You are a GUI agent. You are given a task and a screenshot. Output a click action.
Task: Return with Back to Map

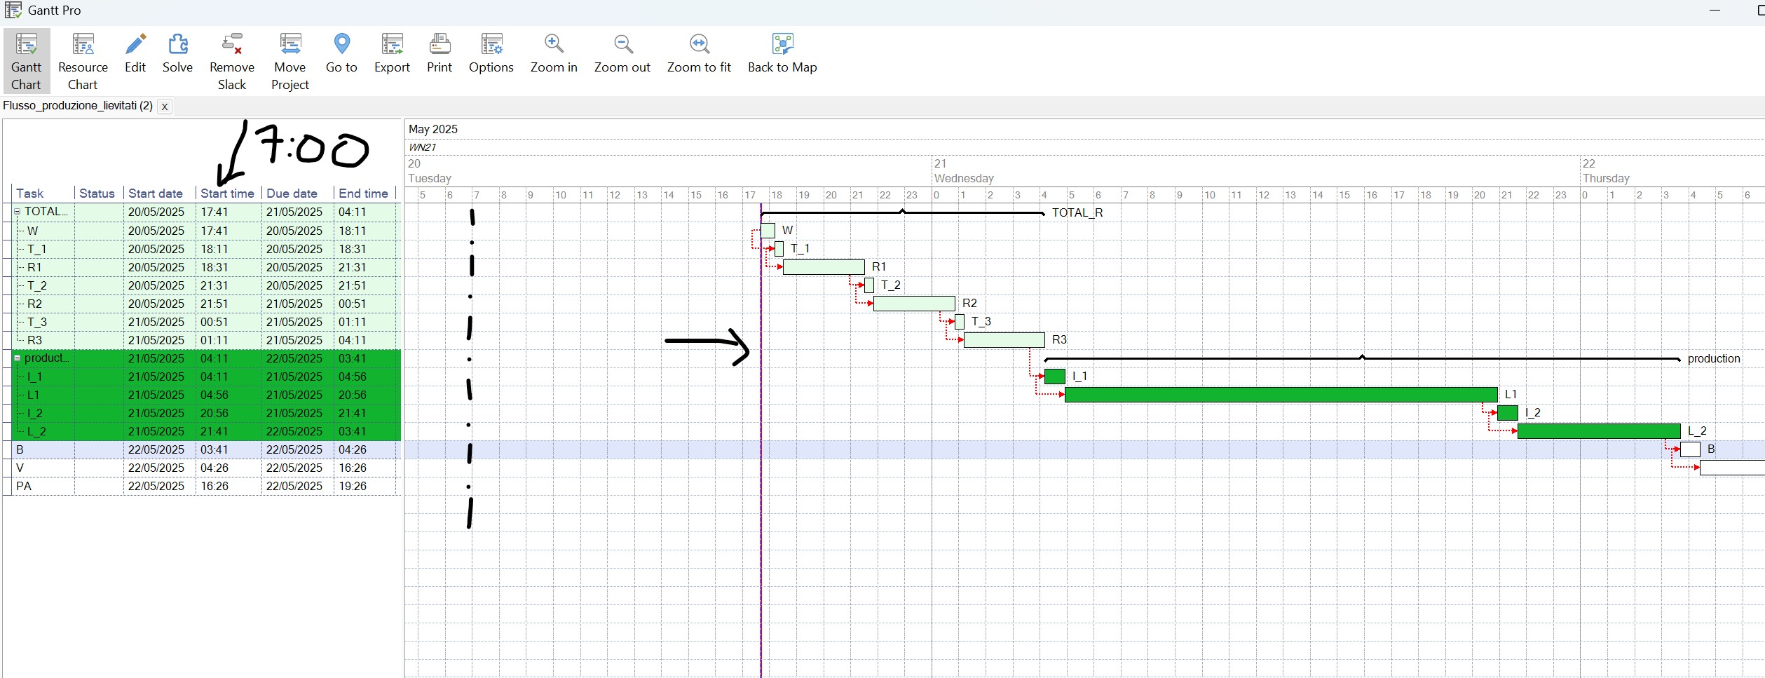tap(782, 53)
